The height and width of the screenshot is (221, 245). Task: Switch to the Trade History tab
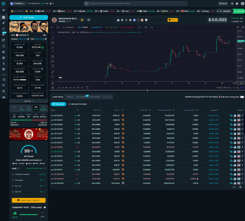pyautogui.click(x=58, y=97)
